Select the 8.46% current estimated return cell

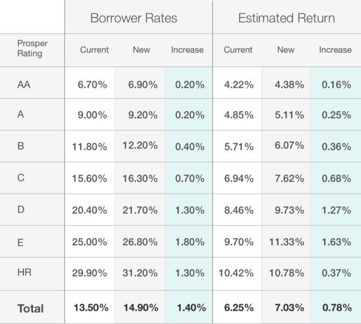coord(238,211)
